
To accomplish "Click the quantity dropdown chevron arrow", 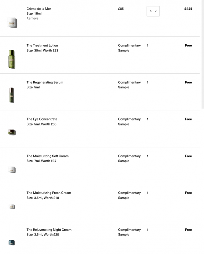I will click(x=156, y=11).
